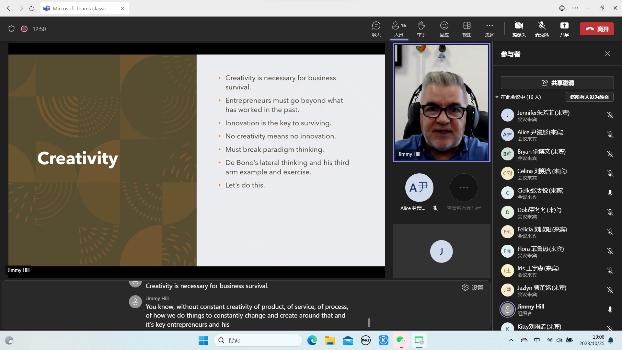Click the Leave (离开) button

click(x=596, y=29)
